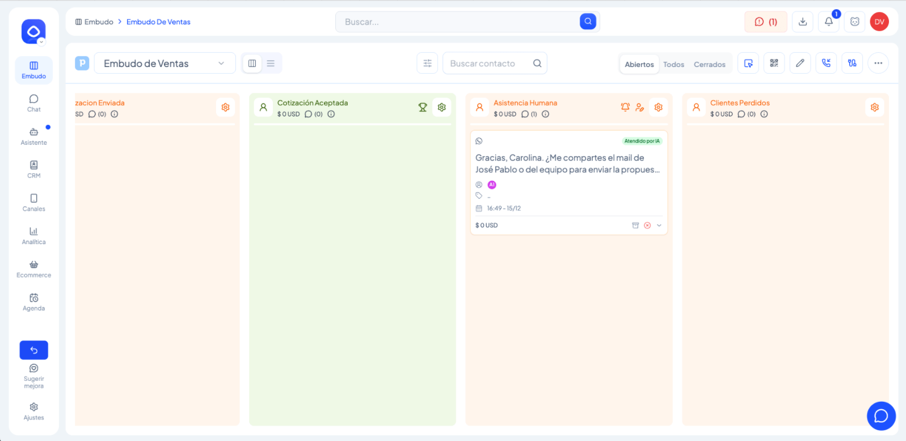Open the QR code generator icon
The image size is (906, 441).
click(x=774, y=63)
